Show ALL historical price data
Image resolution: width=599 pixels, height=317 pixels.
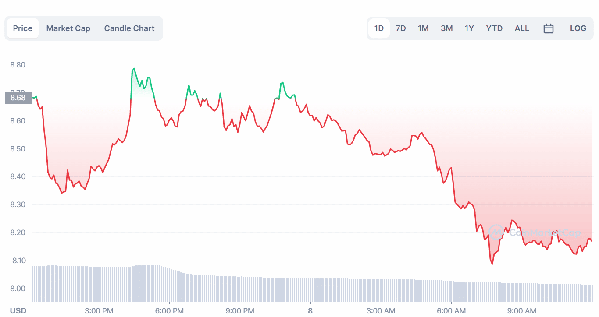(x=522, y=28)
